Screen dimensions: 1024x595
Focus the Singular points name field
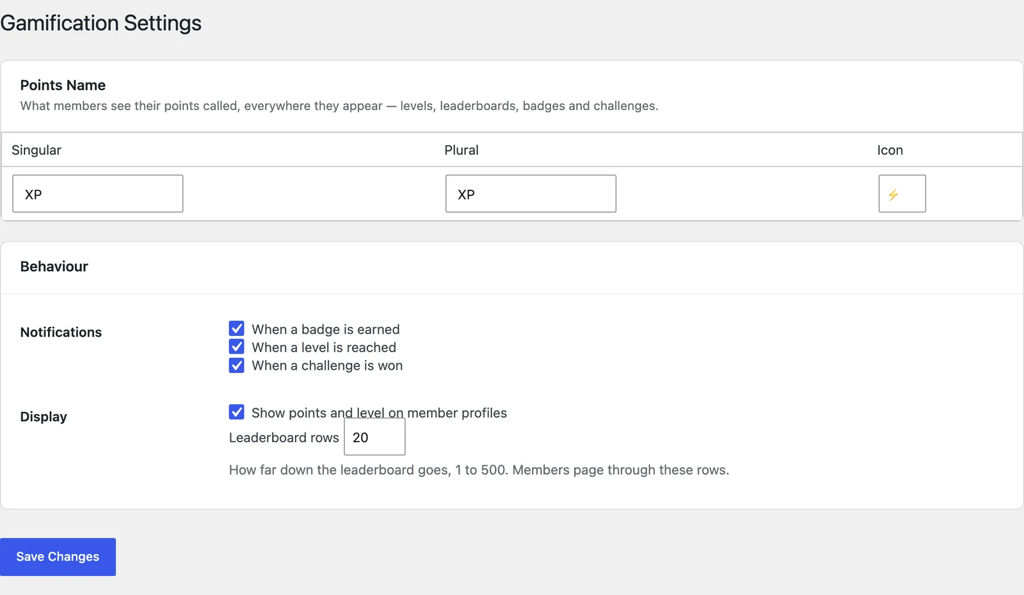pos(98,193)
